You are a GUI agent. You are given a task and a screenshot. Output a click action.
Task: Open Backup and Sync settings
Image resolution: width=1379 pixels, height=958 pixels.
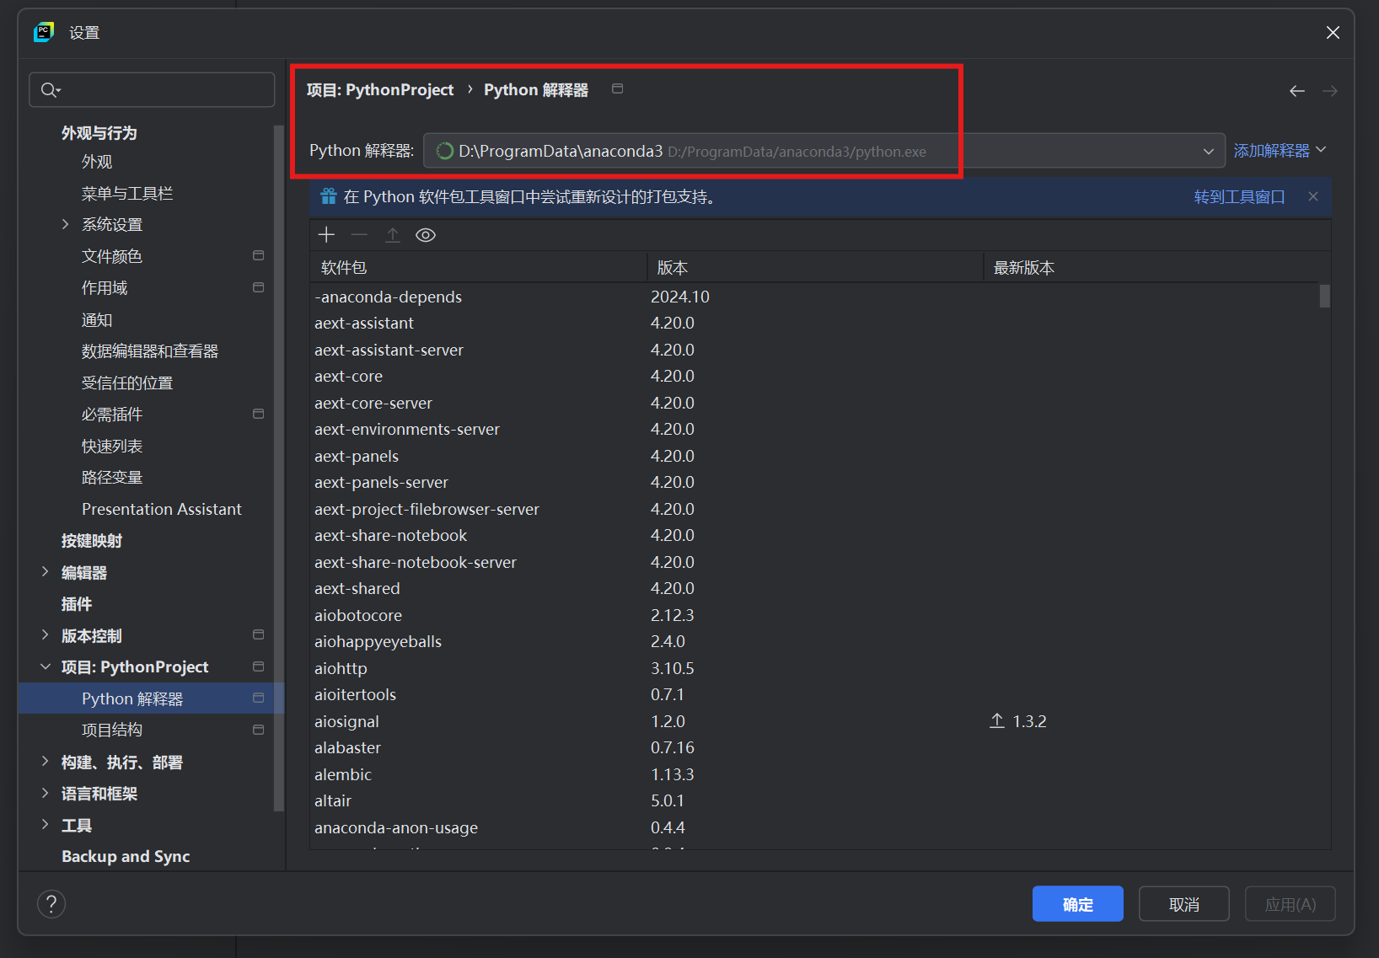pyautogui.click(x=126, y=856)
